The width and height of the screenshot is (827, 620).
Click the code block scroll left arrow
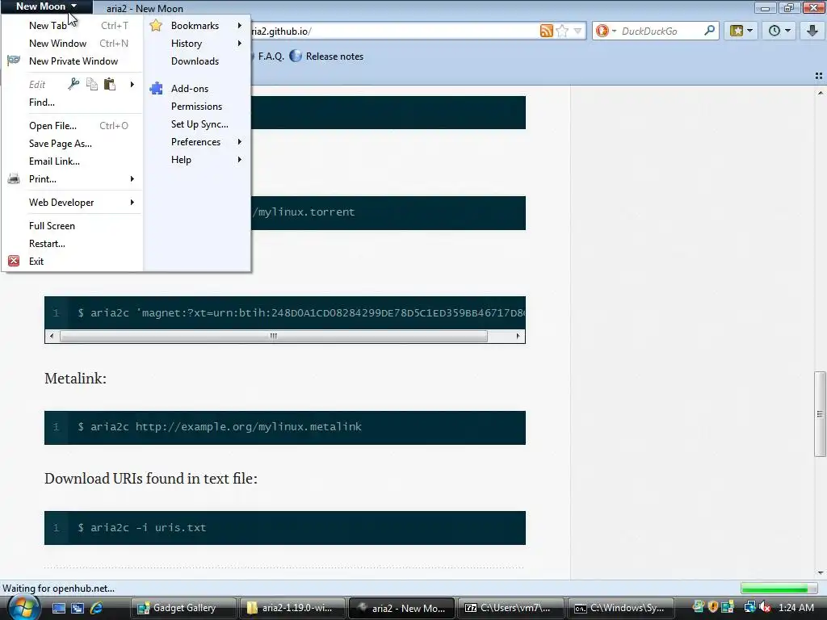point(52,336)
